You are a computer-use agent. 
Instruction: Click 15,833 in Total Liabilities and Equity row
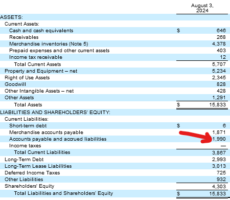pyautogui.click(x=218, y=194)
